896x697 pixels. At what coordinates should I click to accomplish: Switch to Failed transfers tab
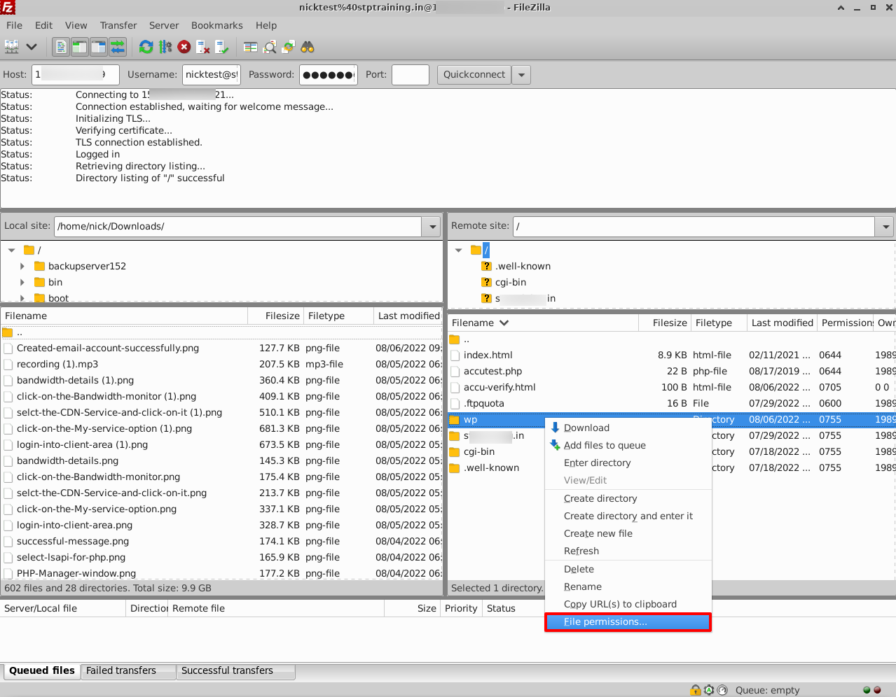pos(128,670)
